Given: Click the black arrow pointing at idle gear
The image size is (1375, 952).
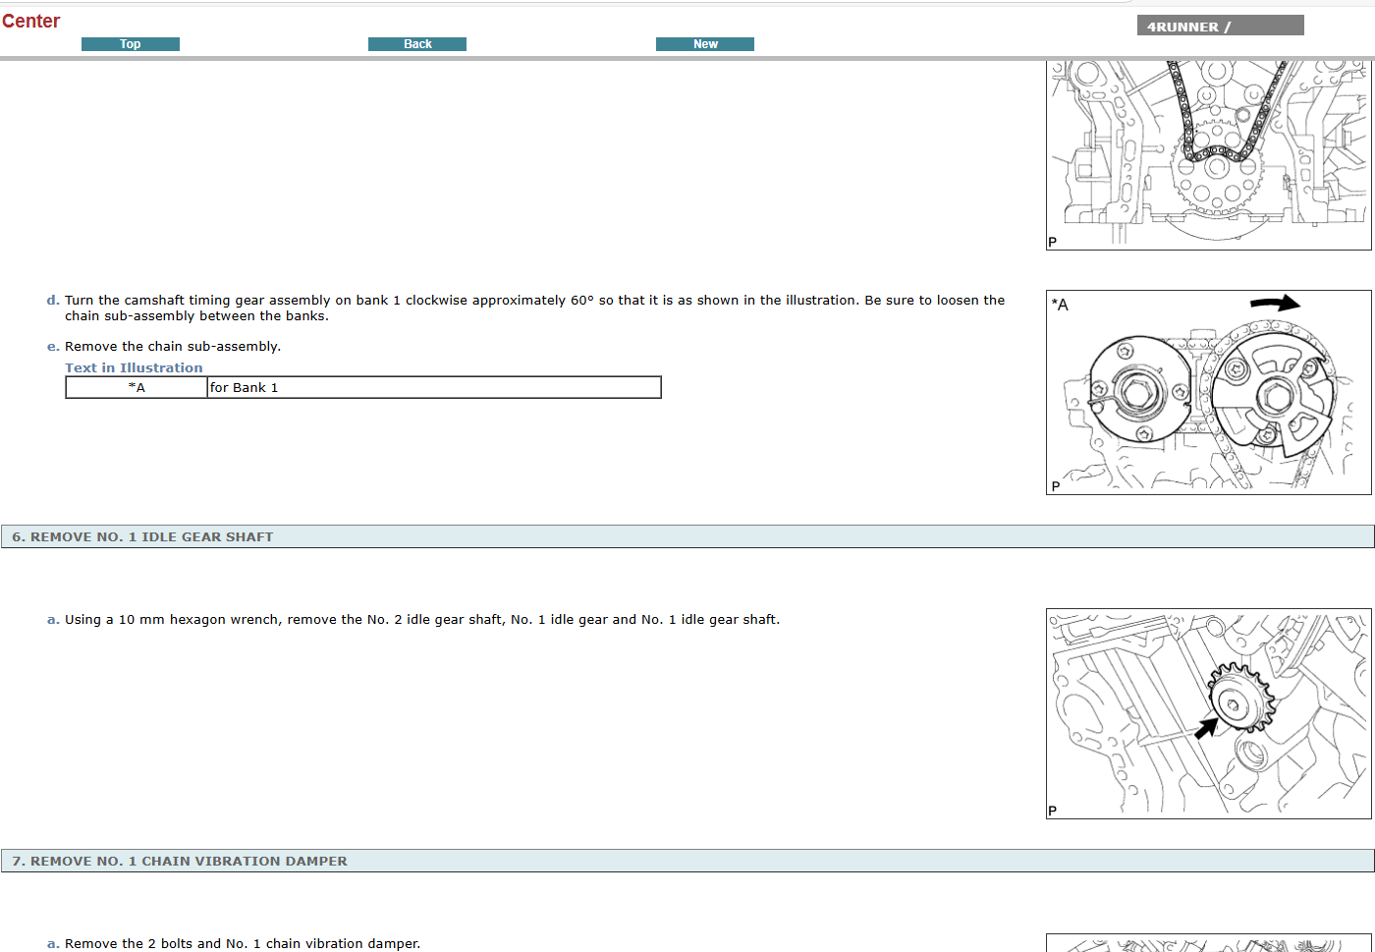Looking at the screenshot, I should pyautogui.click(x=1205, y=728).
